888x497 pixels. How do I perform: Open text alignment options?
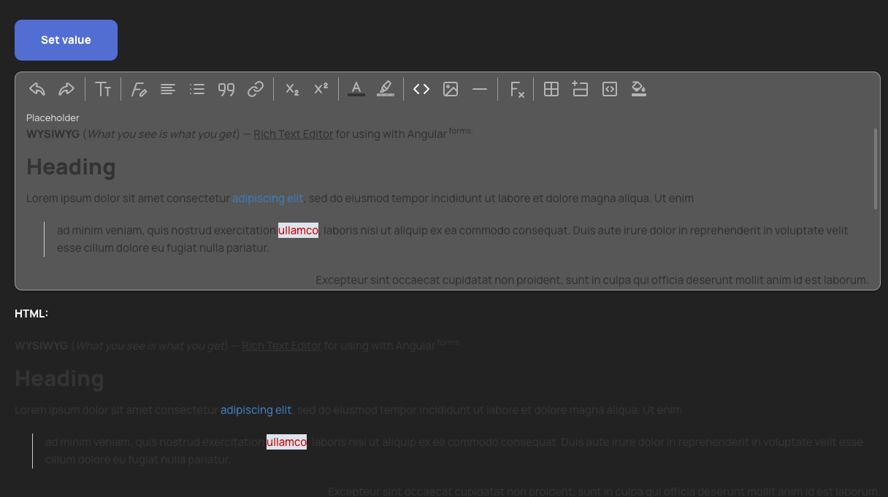point(168,89)
